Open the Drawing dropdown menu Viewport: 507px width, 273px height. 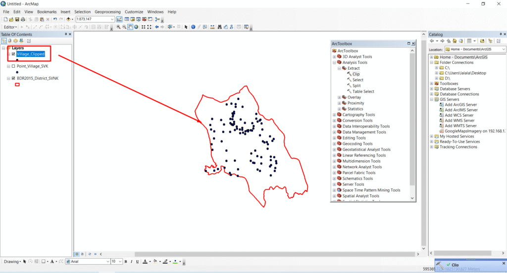click(12, 262)
